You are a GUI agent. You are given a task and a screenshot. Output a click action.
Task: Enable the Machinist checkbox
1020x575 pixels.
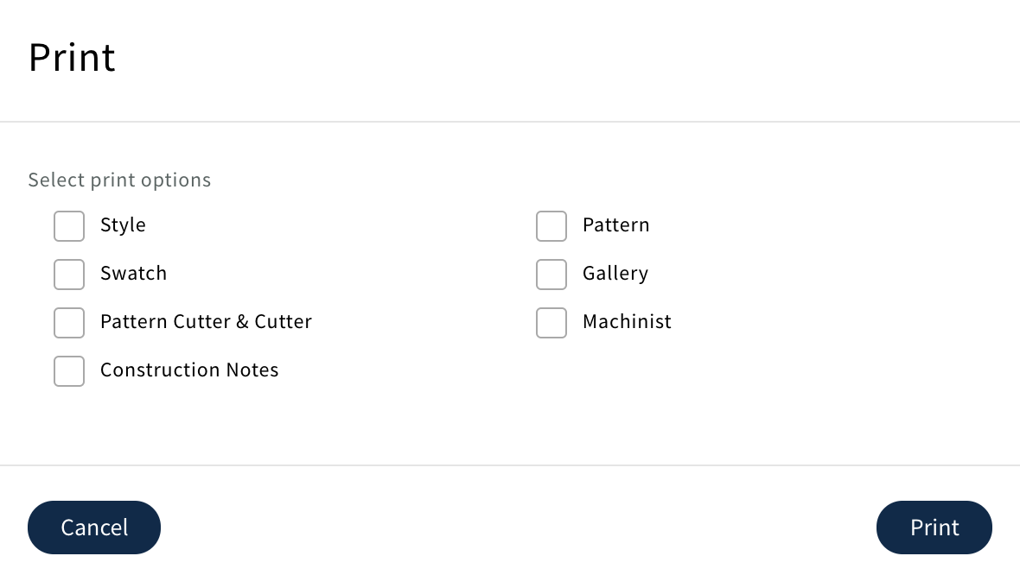click(551, 323)
